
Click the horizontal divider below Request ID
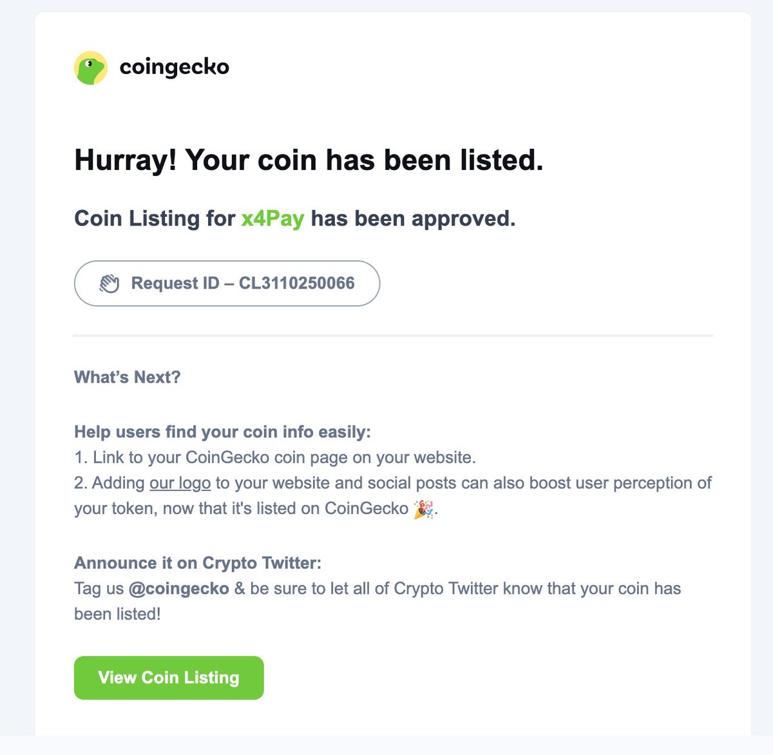(393, 336)
